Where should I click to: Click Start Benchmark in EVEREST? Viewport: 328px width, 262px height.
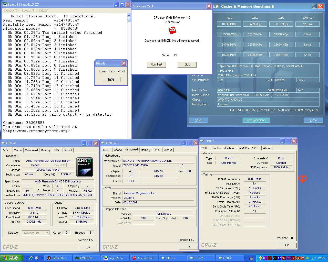256,120
